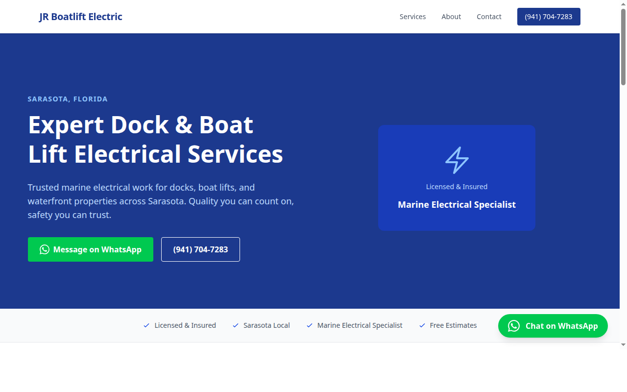This screenshot has width=627, height=392.
Task: Click the checkmark next to Free Estimates
Action: coord(422,325)
